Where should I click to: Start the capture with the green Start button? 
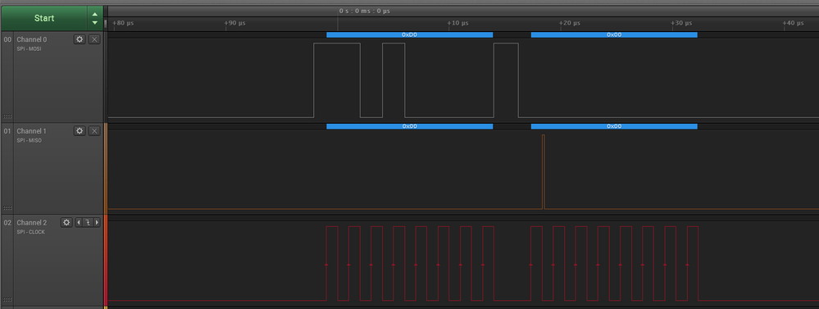(x=44, y=18)
